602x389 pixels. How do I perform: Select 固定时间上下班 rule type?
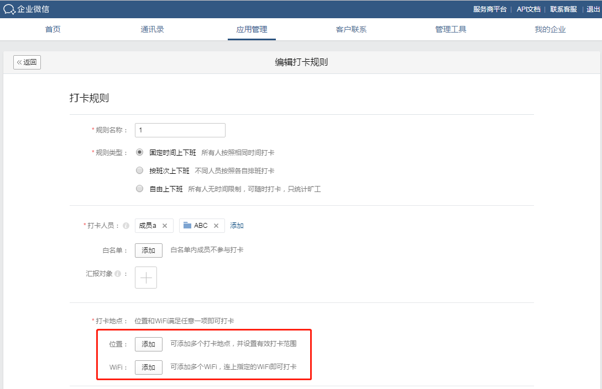point(139,153)
